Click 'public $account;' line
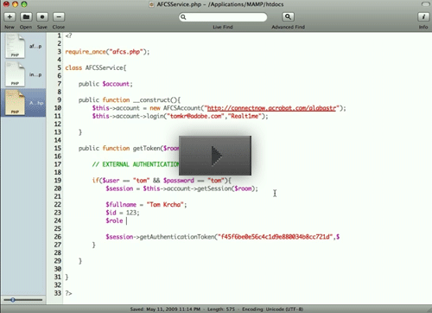The height and width of the screenshot is (313, 432). tap(105, 84)
